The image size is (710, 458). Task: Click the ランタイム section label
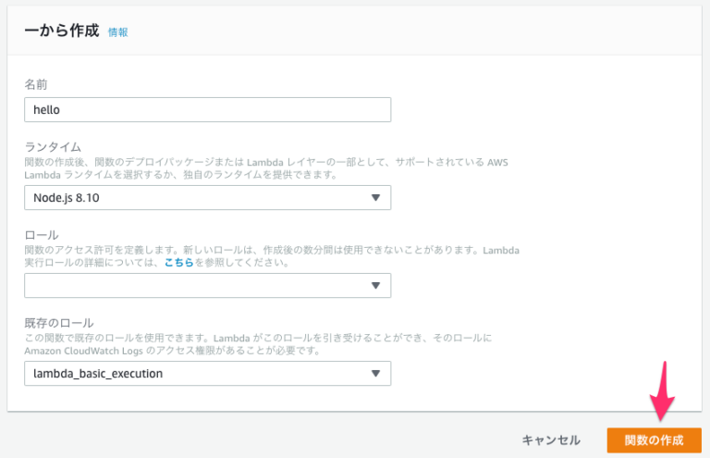coord(52,147)
